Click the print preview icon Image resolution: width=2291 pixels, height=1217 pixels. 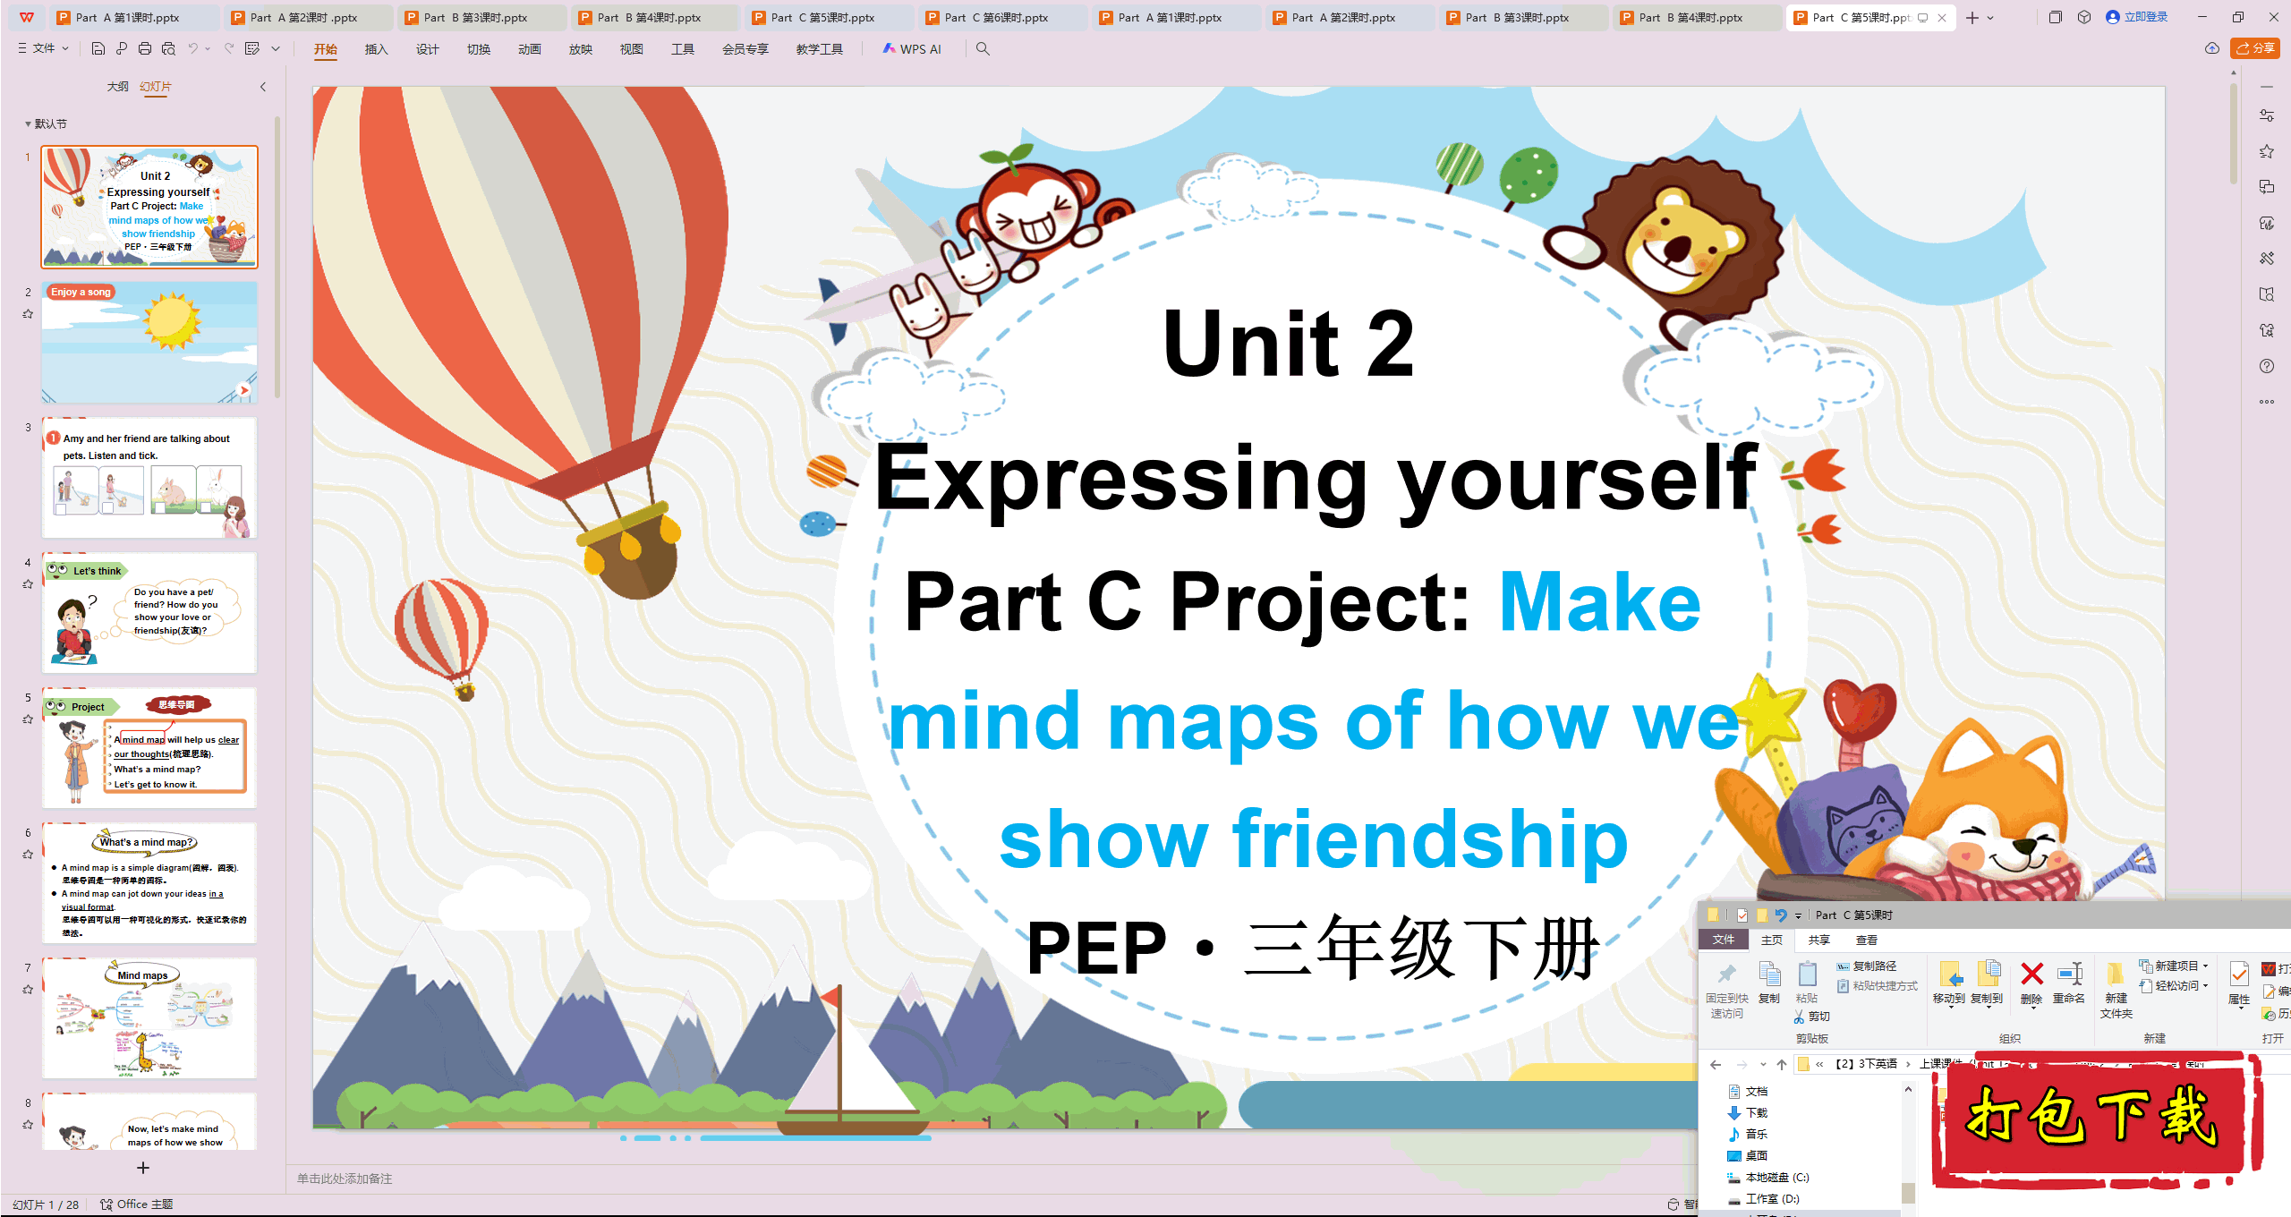pyautogui.click(x=168, y=49)
